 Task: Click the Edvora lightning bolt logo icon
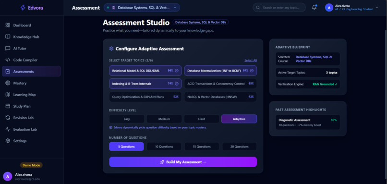click(x=23, y=8)
